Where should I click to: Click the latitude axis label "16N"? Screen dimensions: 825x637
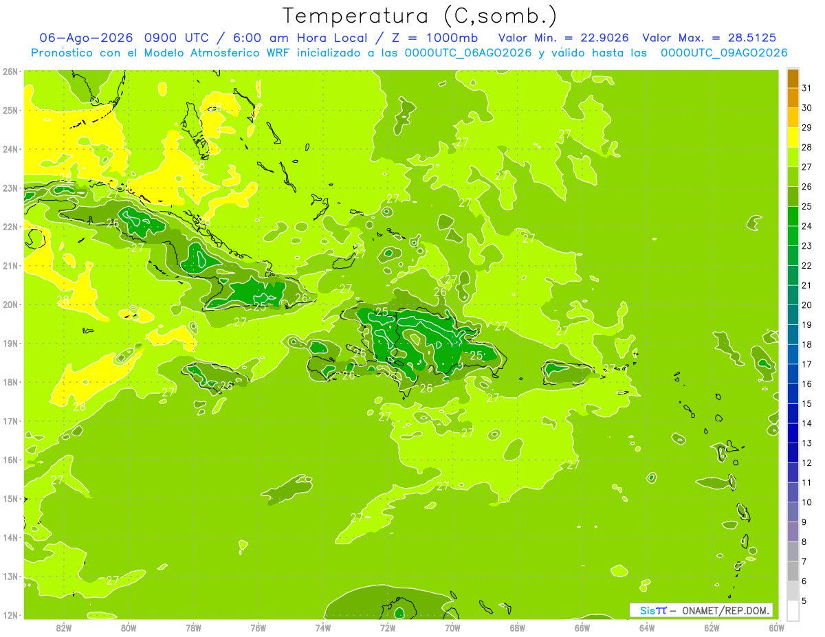(x=10, y=460)
